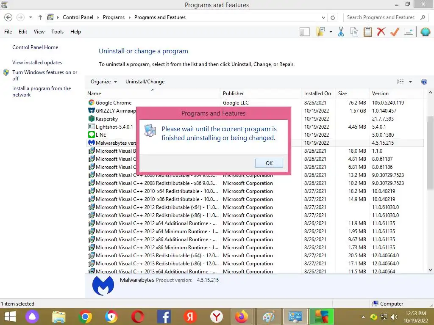Open the Facebook taskbar icon
The height and width of the screenshot is (325, 434).
pos(164,317)
